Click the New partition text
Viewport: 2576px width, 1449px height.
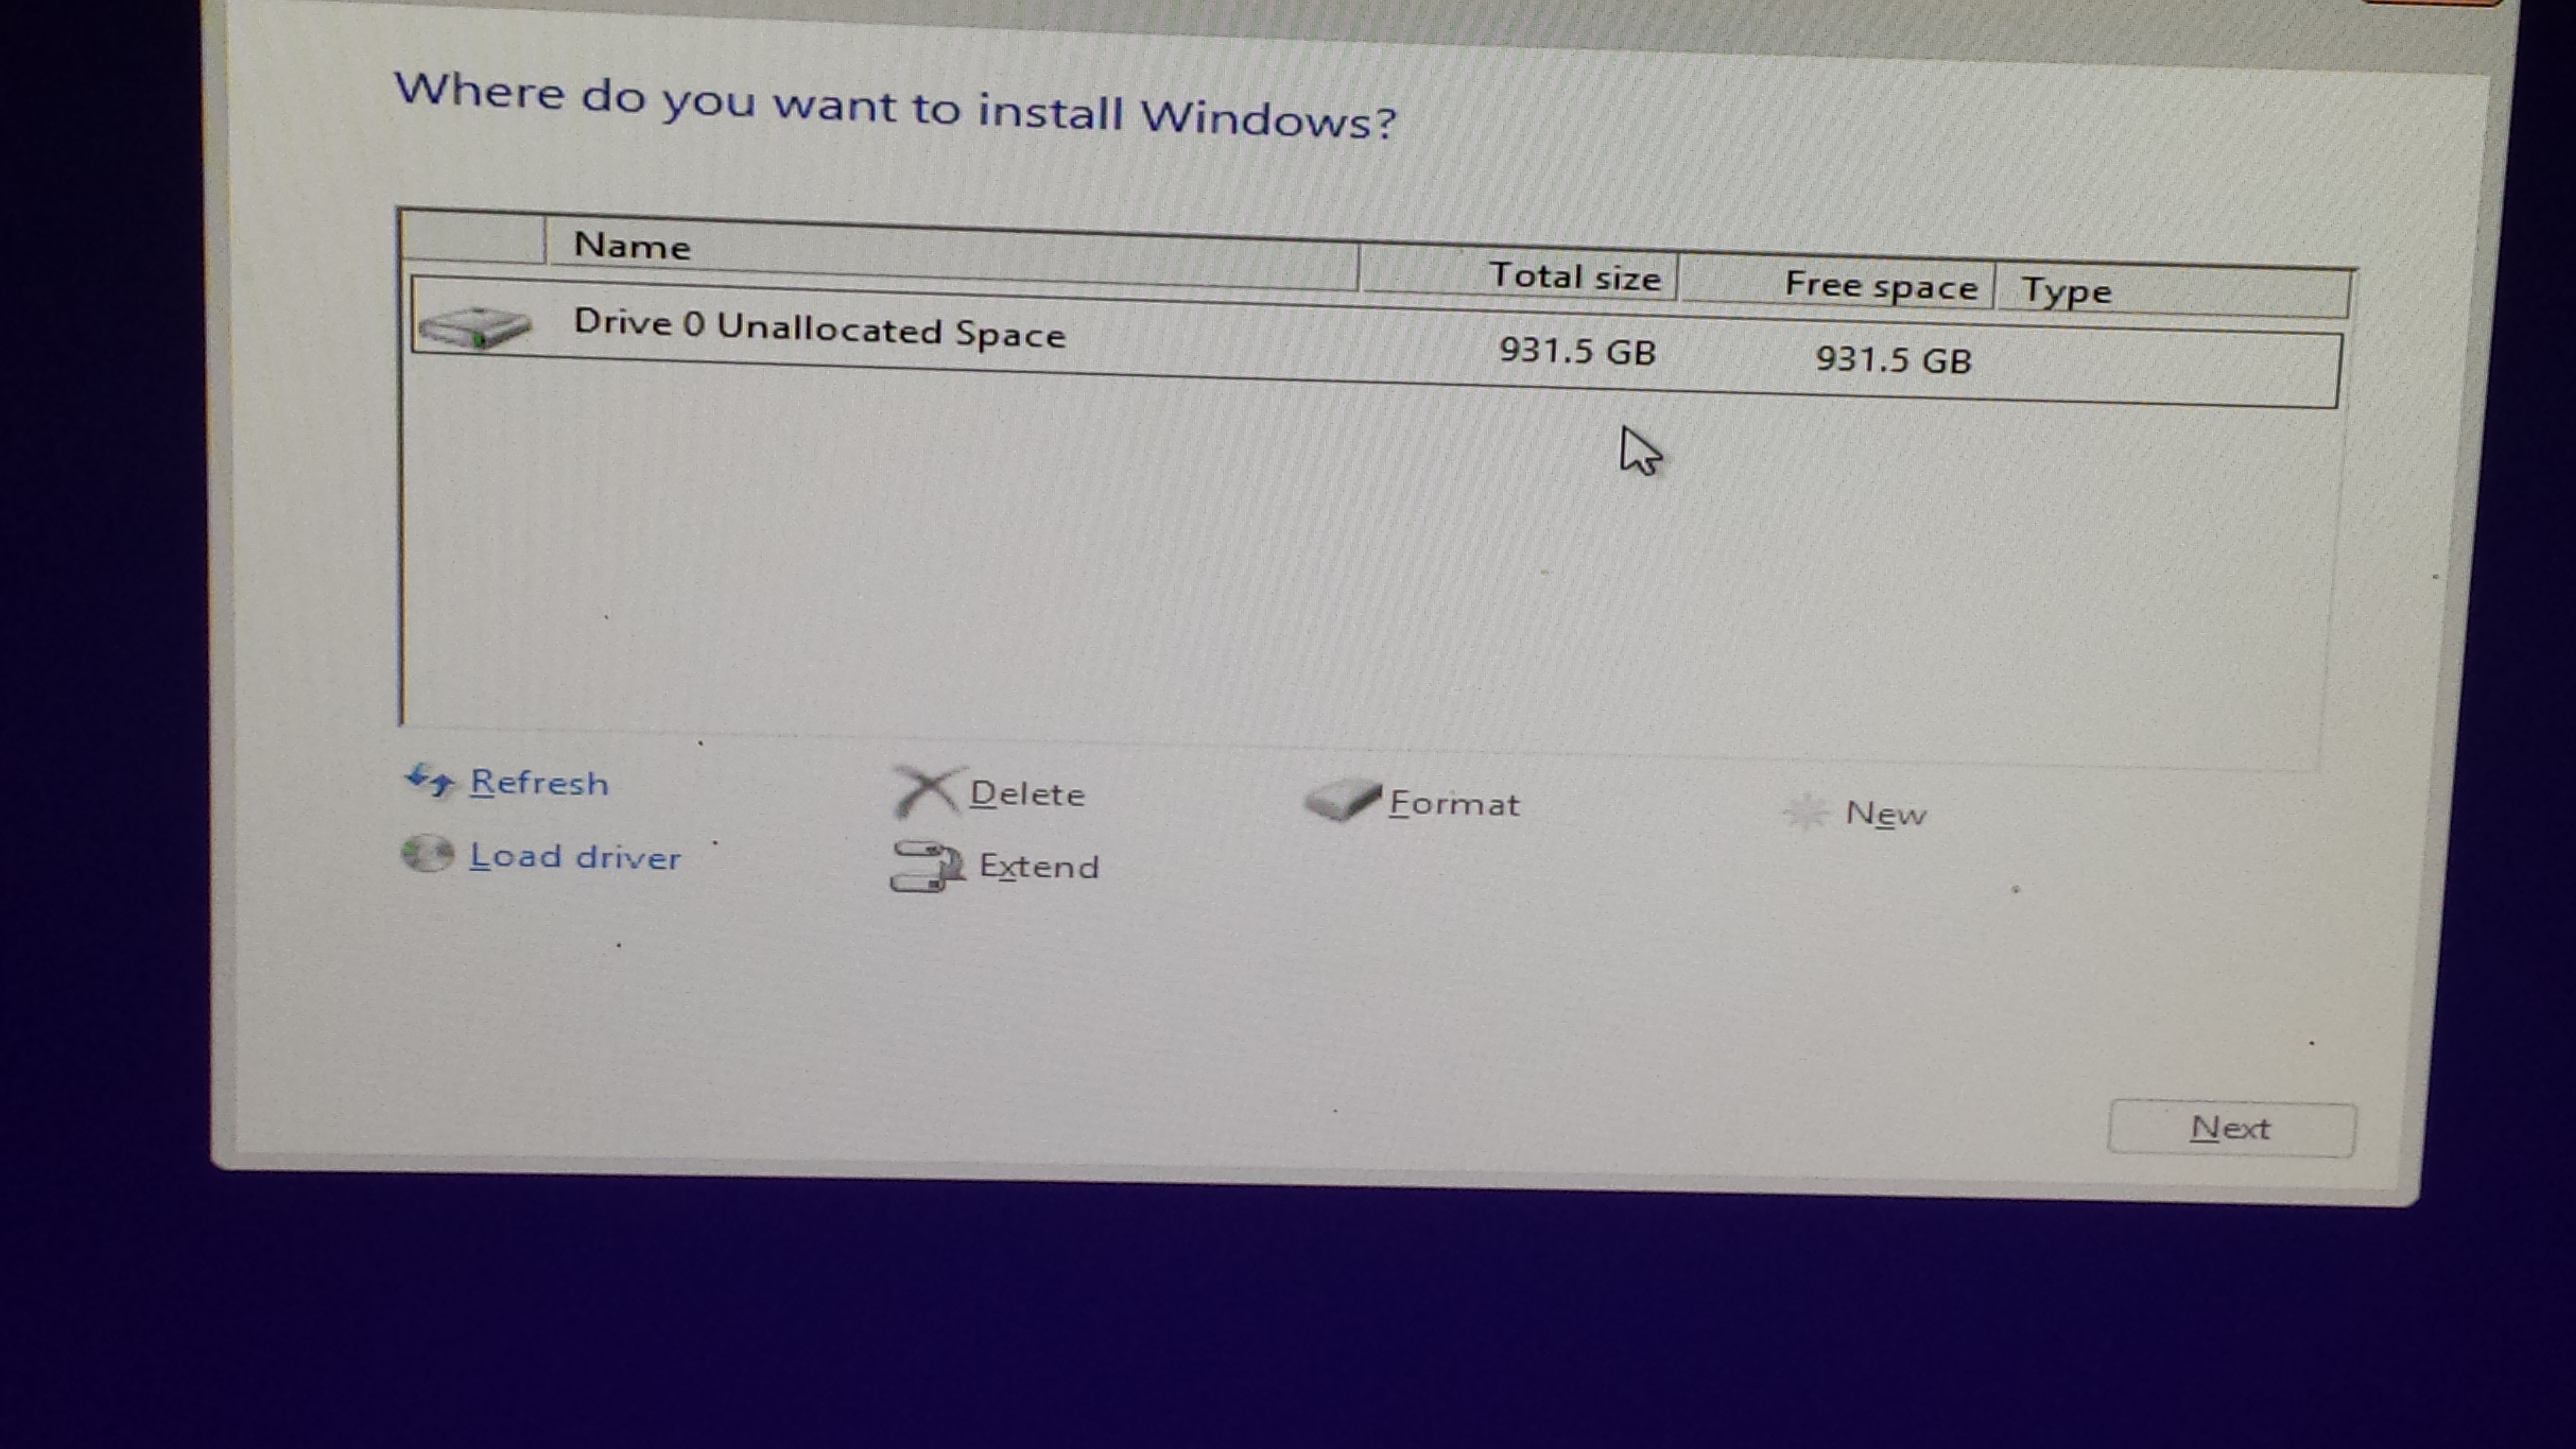(x=1885, y=814)
